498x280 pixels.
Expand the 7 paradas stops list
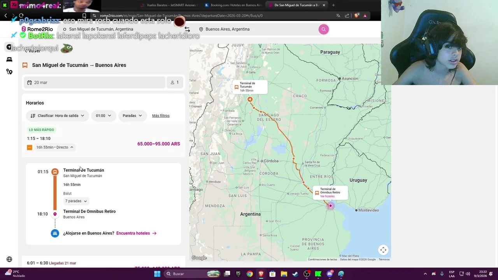coord(76,201)
